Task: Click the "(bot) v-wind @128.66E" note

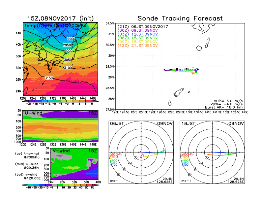Action: point(28,176)
